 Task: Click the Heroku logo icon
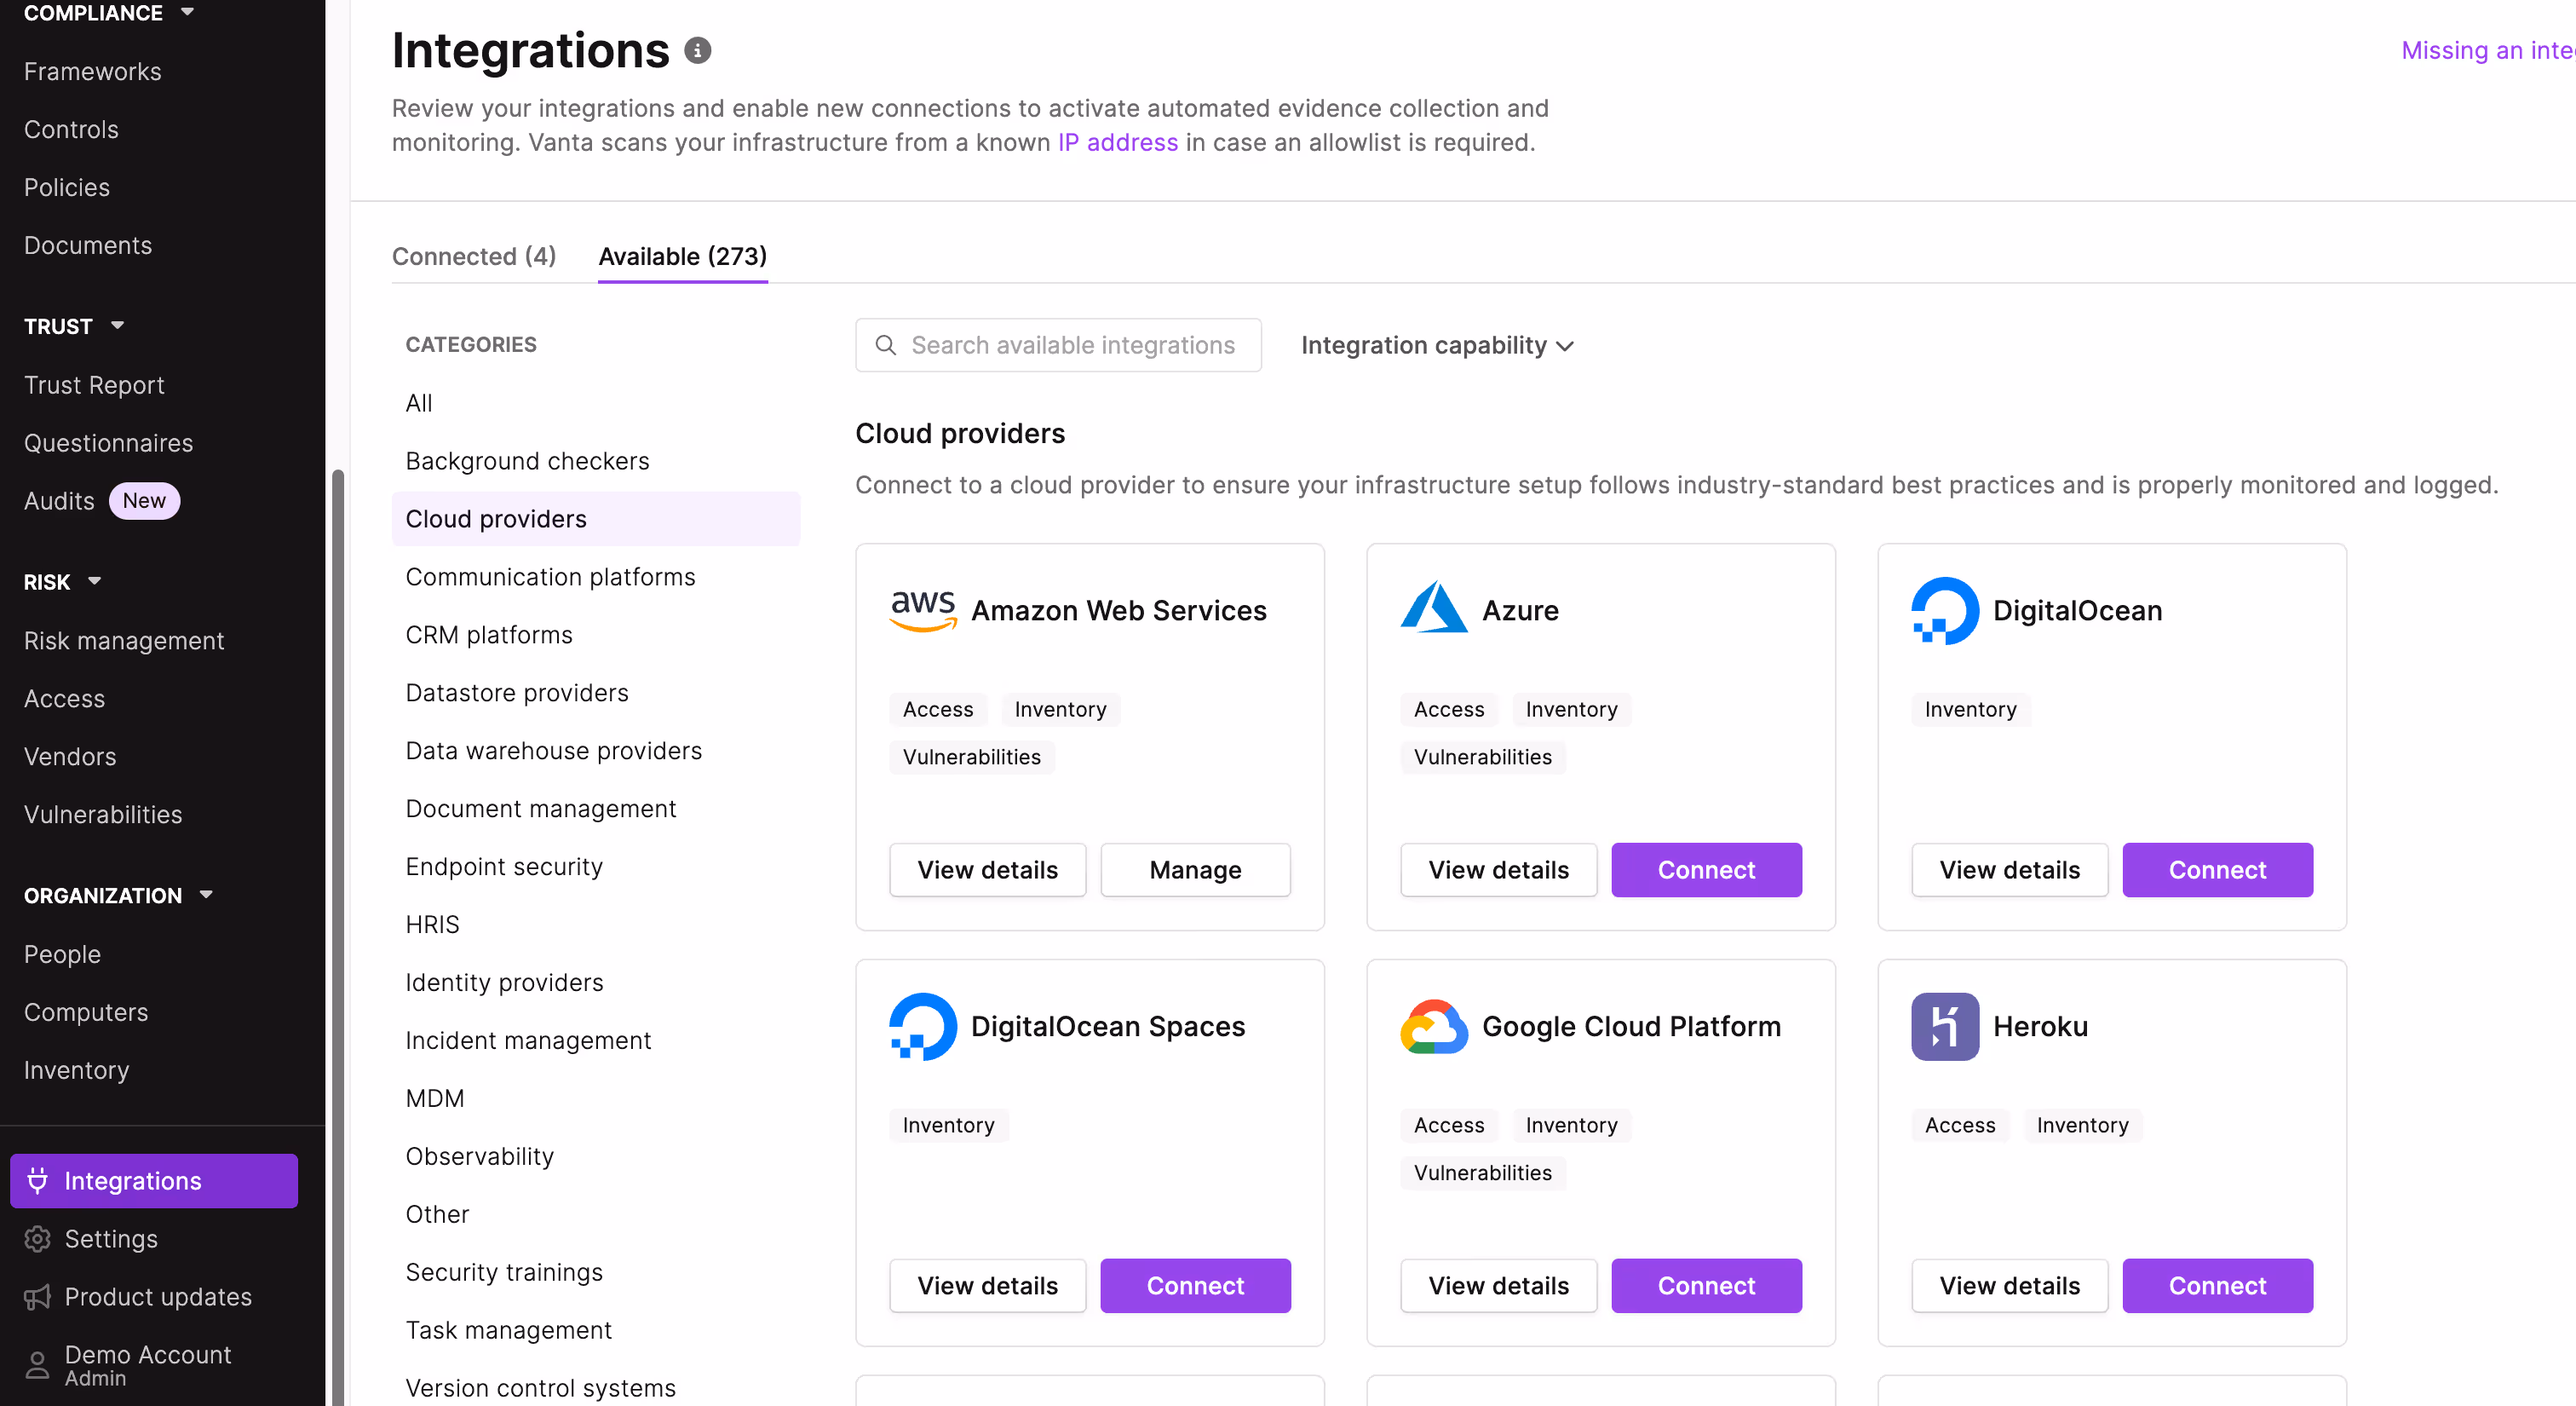[x=1944, y=1026]
